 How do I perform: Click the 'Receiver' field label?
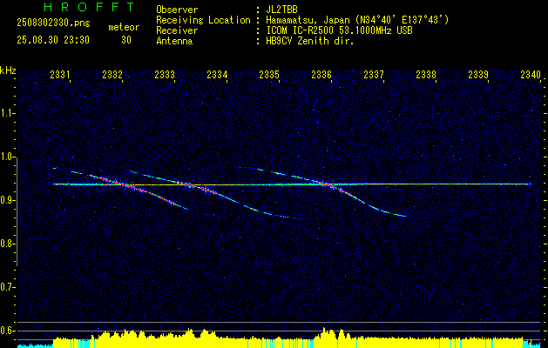(177, 30)
